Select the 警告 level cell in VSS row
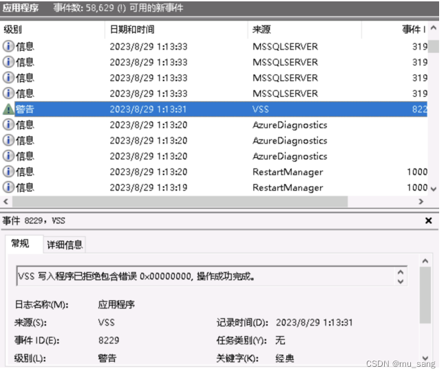446x375 pixels. tap(25, 109)
